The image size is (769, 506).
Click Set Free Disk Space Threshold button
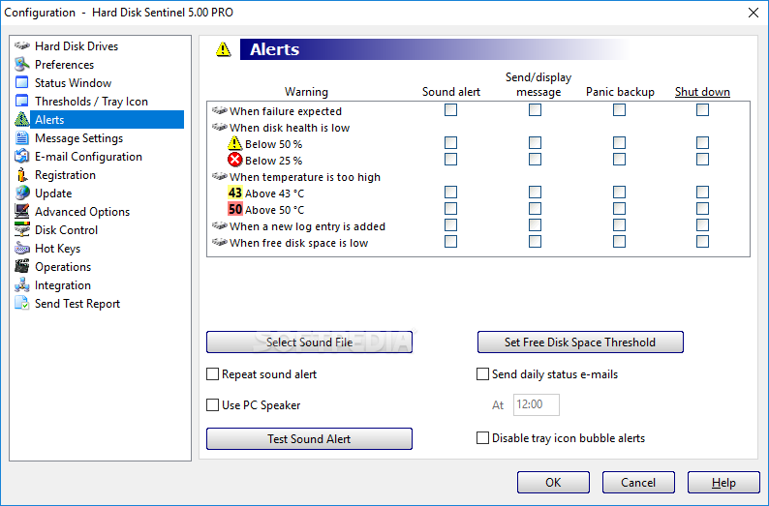(580, 342)
